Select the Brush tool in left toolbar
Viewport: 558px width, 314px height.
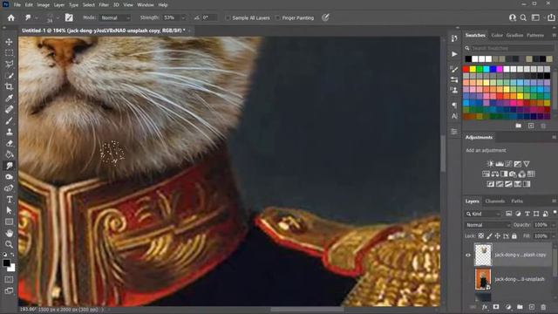point(9,120)
